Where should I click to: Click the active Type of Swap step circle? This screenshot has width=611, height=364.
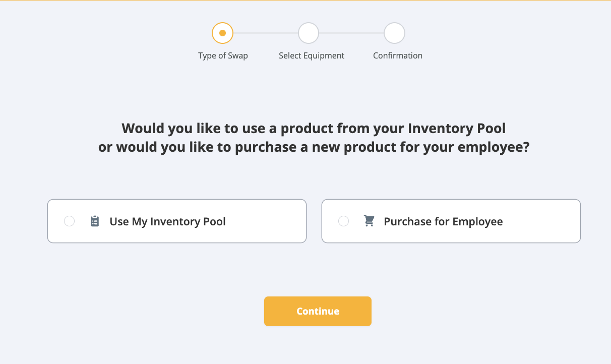click(222, 33)
